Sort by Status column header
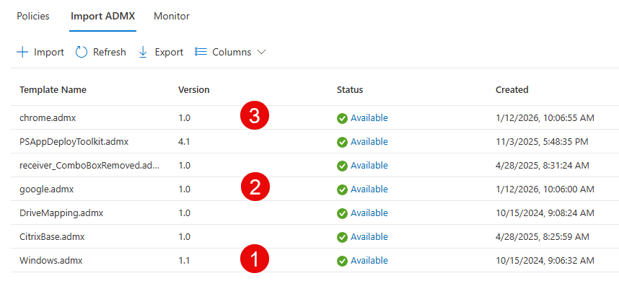619x286 pixels. pos(350,90)
